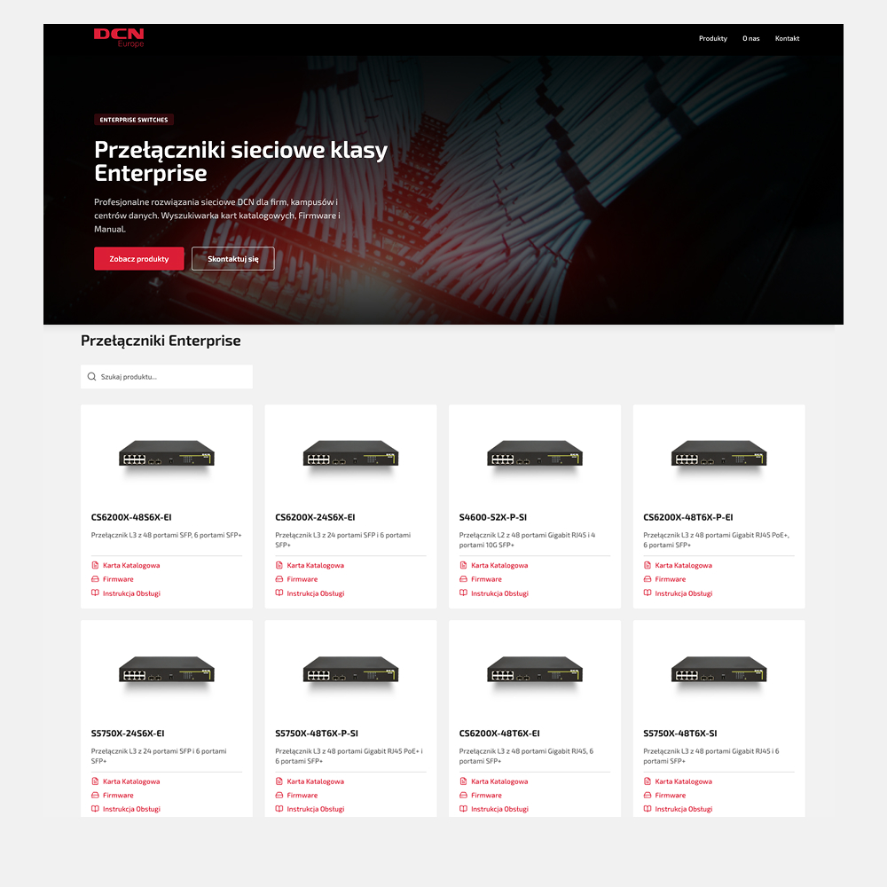Viewport: 887px width, 887px height.
Task: Select the S4600-52X-P-SI product title
Action: coord(492,517)
